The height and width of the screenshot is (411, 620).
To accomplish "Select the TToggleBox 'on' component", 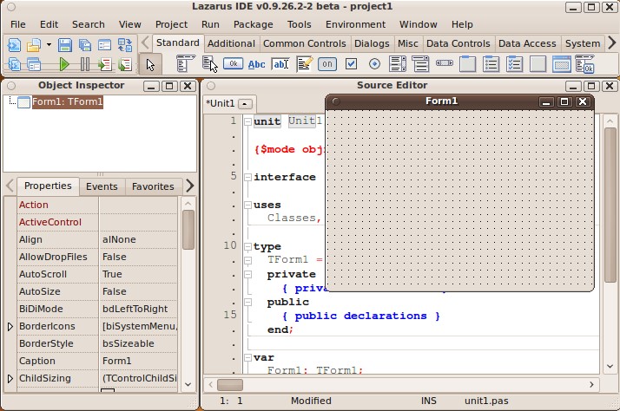I will pos(327,63).
